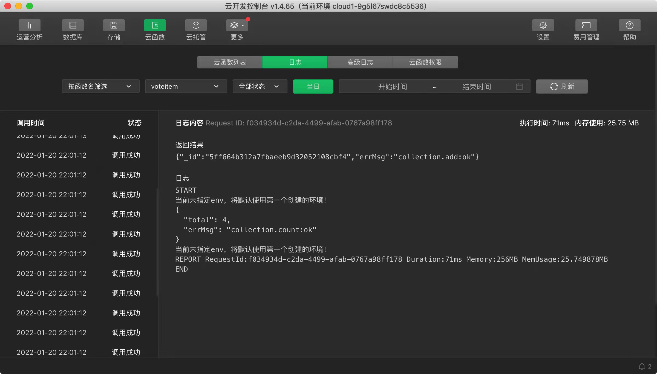Expand the voteitem function dropdown
The height and width of the screenshot is (374, 657).
(186, 87)
